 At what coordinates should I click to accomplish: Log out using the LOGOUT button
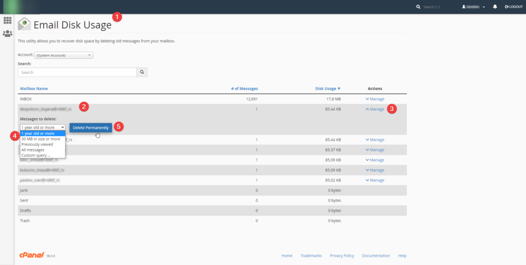(x=514, y=7)
